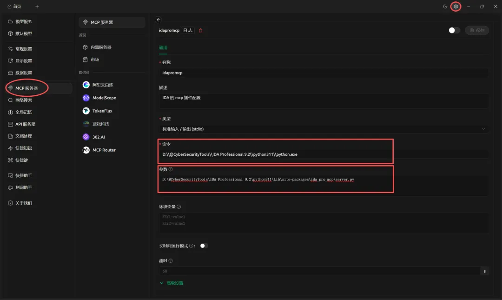Click TokenFlux provider icon
This screenshot has width=502, height=300.
(86, 111)
